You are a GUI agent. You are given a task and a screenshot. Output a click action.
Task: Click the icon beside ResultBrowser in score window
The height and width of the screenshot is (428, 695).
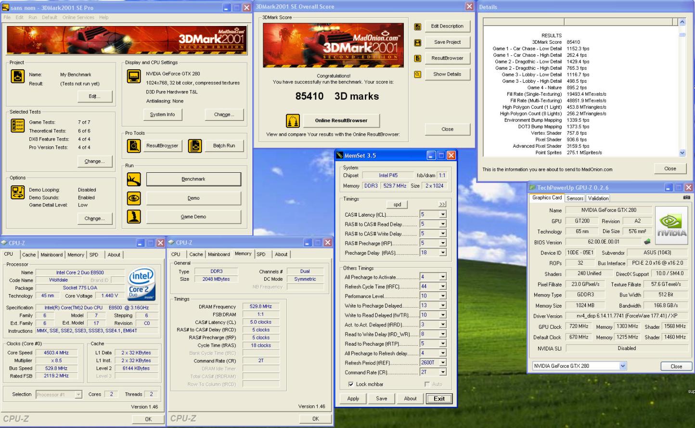pos(417,58)
